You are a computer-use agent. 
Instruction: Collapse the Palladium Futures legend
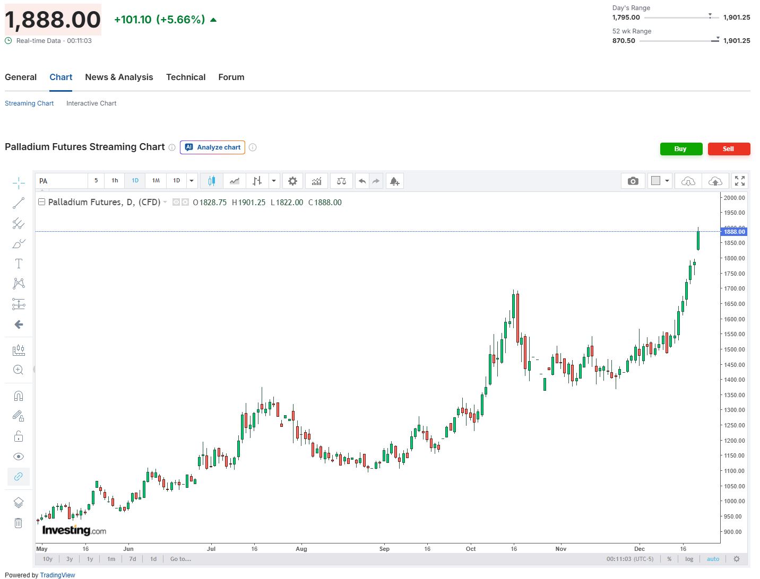(41, 202)
